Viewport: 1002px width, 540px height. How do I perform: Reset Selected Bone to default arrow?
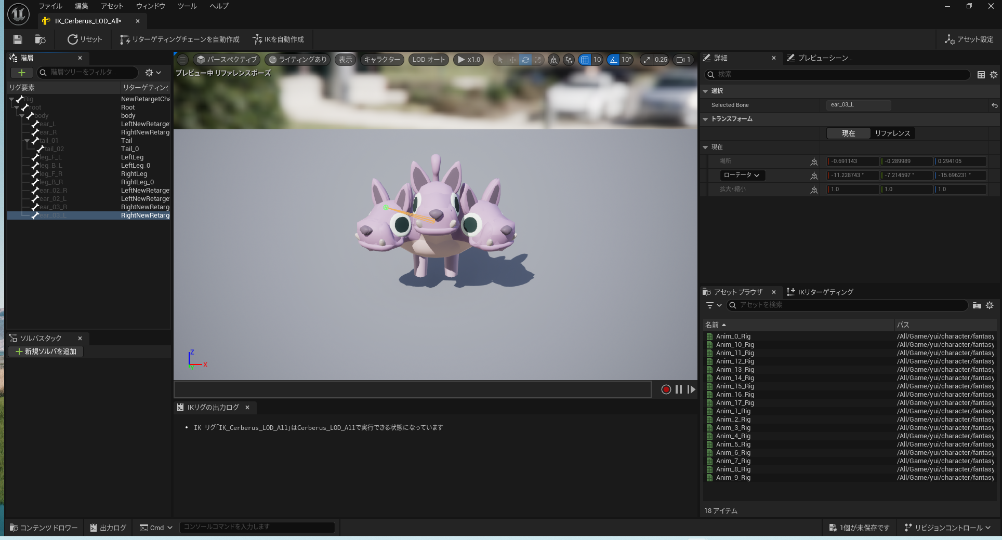pos(994,105)
